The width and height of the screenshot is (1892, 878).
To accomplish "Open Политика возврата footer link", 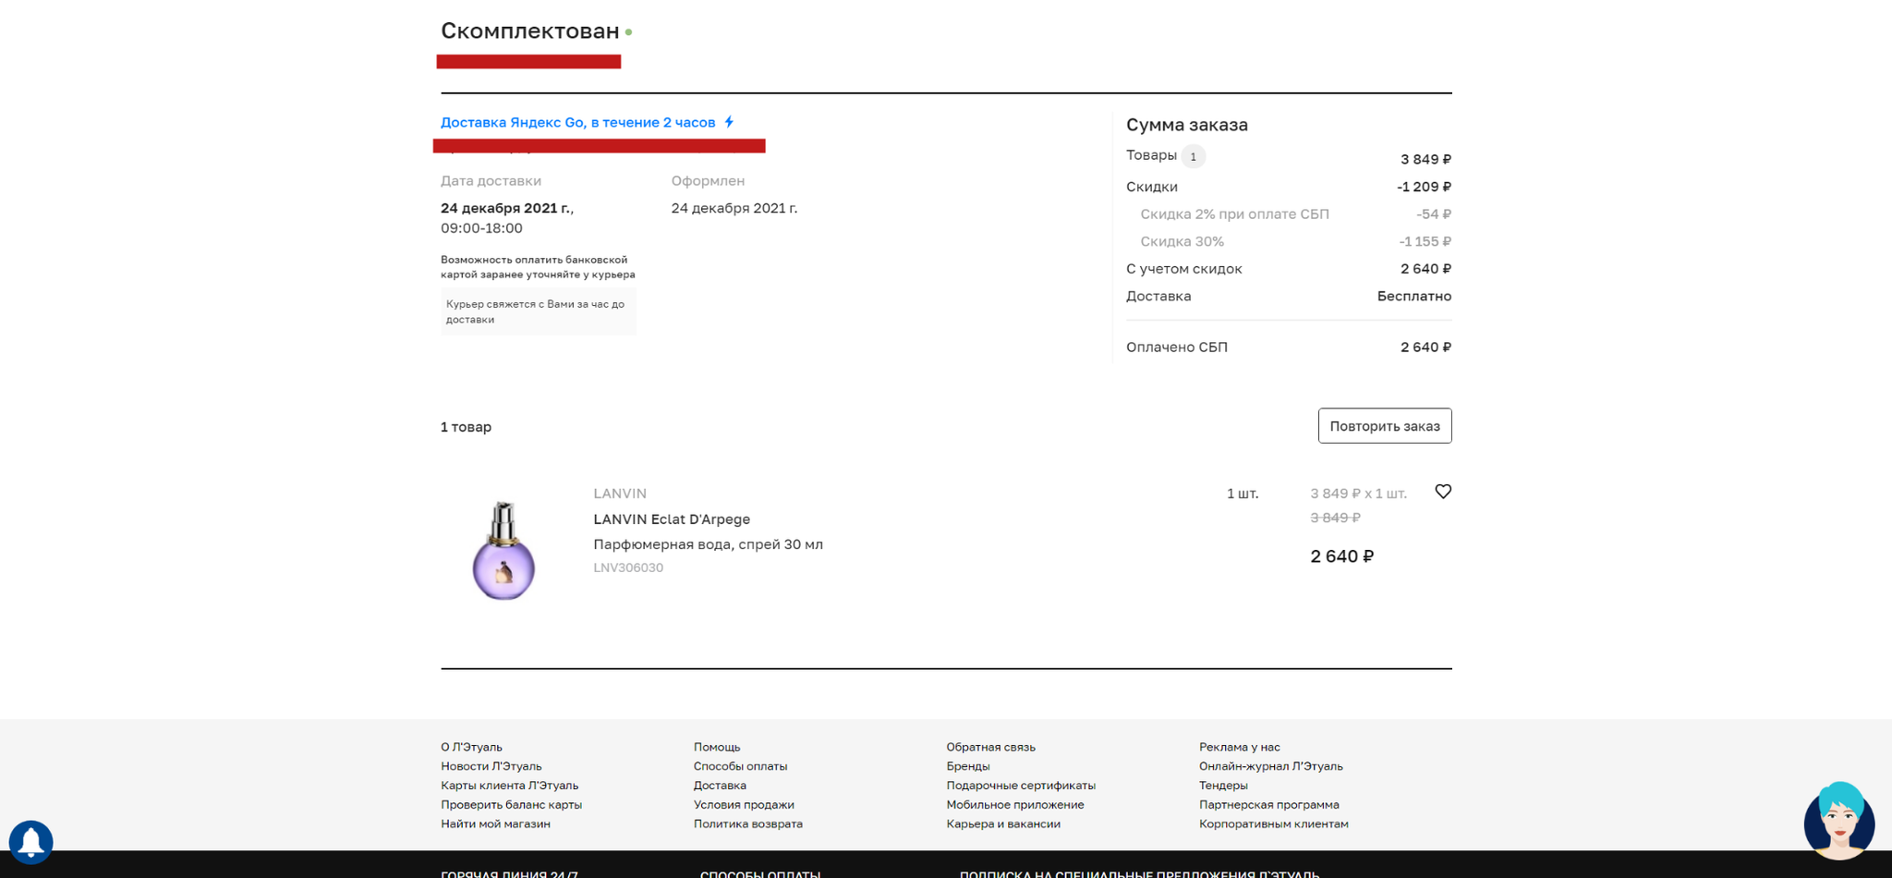I will point(748,824).
